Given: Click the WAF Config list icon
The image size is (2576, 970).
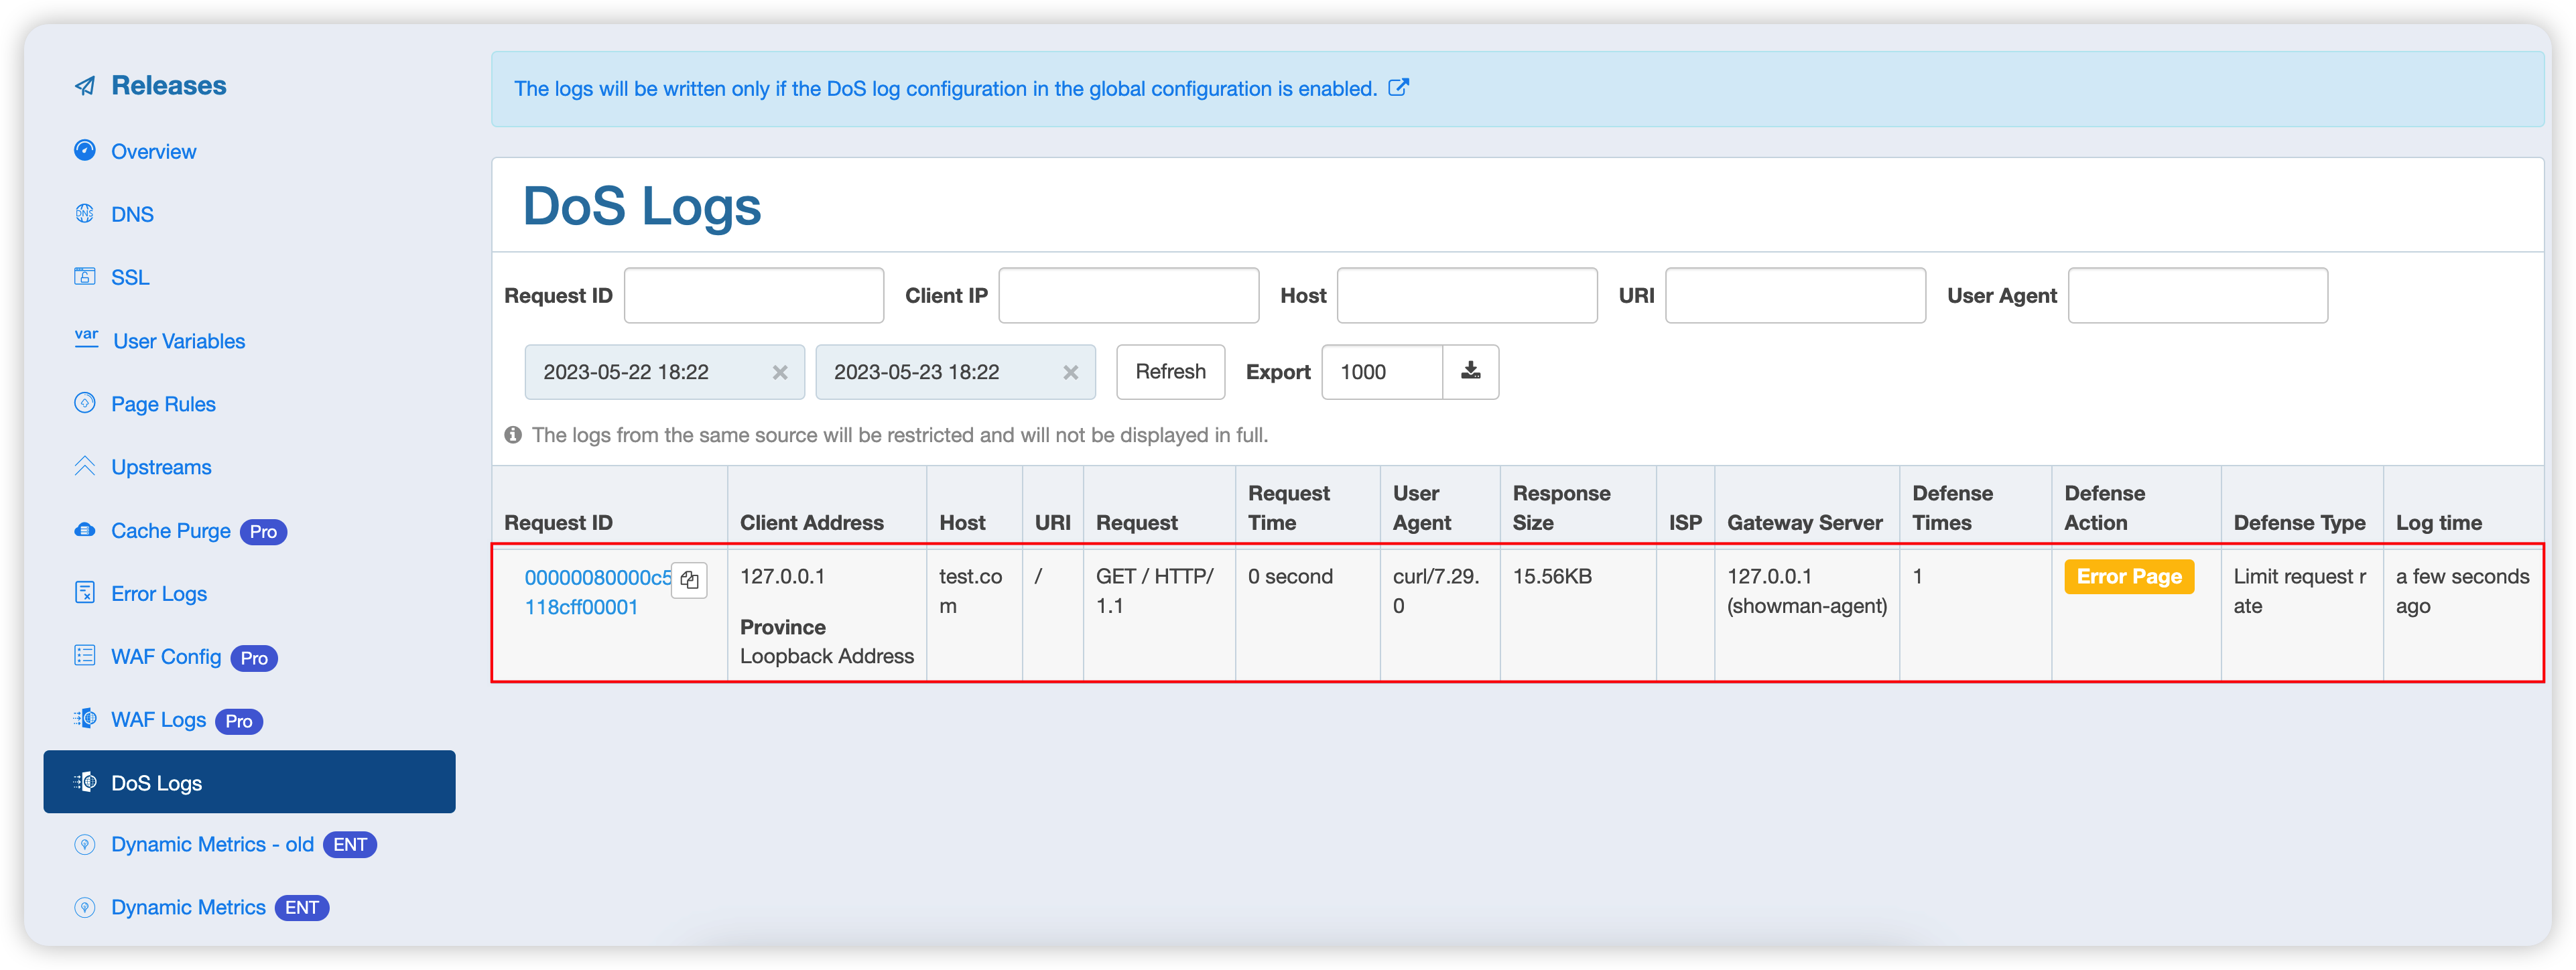Looking at the screenshot, I should tap(85, 656).
